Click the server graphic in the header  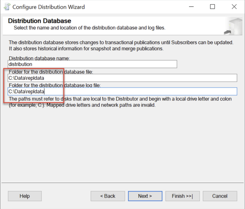[x=233, y=26]
